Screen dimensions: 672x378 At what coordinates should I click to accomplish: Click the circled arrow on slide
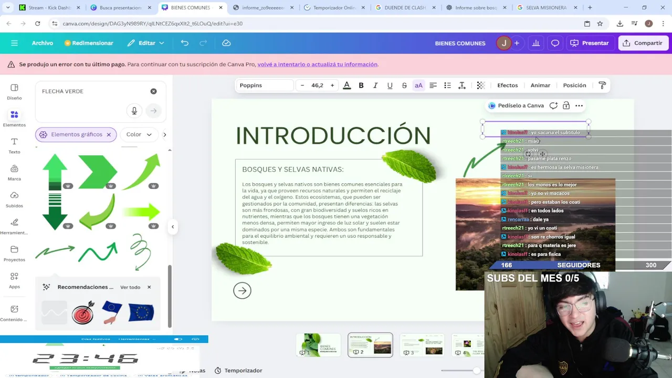point(242,290)
